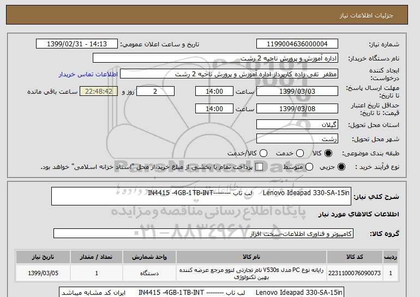Viewport: 420px width, 297px height.
Task: Click the نام کالا column header
Action: tap(251, 257)
